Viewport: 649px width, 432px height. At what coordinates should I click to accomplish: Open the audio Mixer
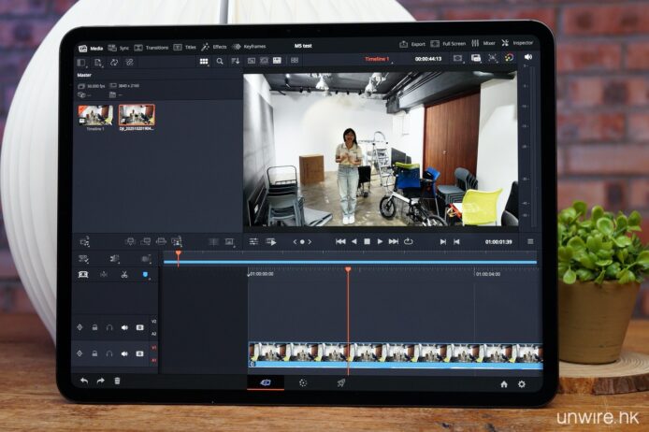(x=484, y=43)
